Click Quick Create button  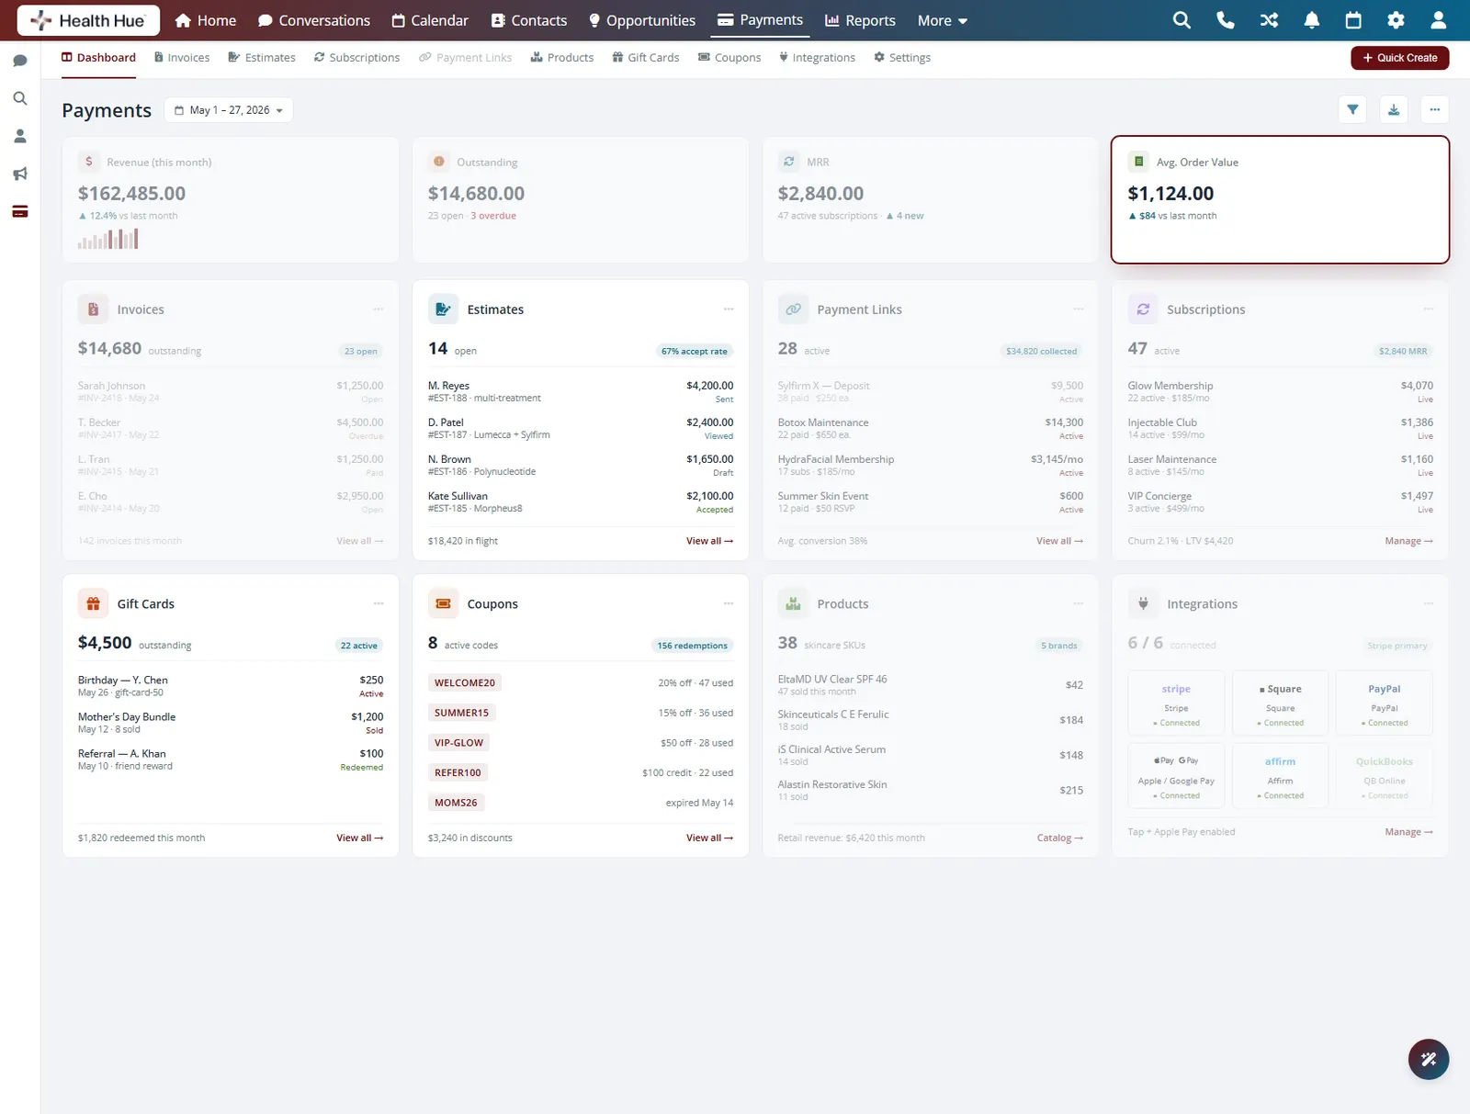(x=1400, y=58)
